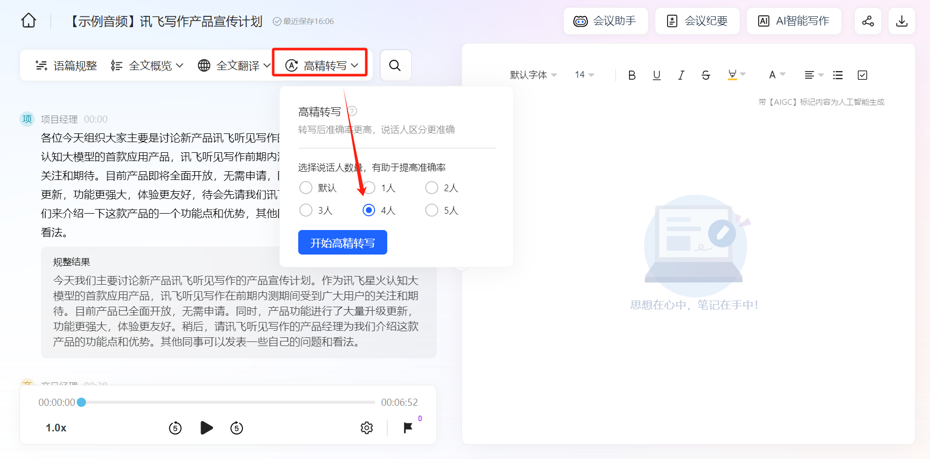
Task: Toggle bold formatting
Action: [632, 75]
